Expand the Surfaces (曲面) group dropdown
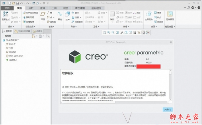Image resolution: width=202 pixels, height=125 pixels. click(154, 27)
